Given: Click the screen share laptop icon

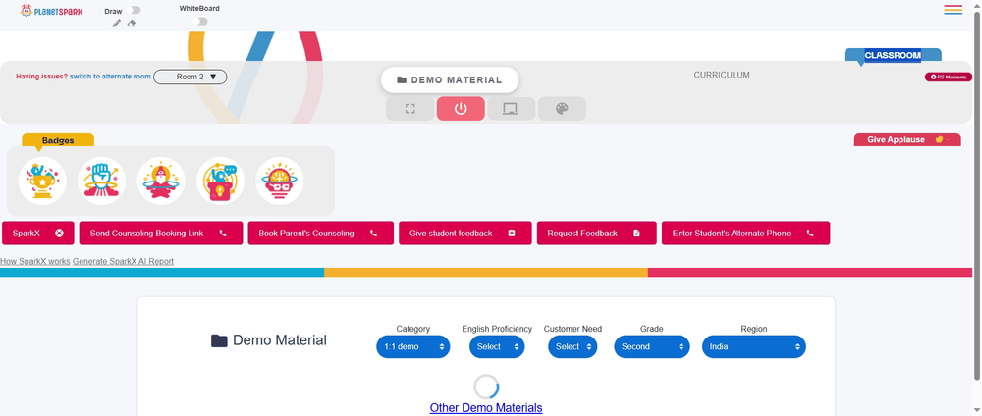Looking at the screenshot, I should point(511,108).
